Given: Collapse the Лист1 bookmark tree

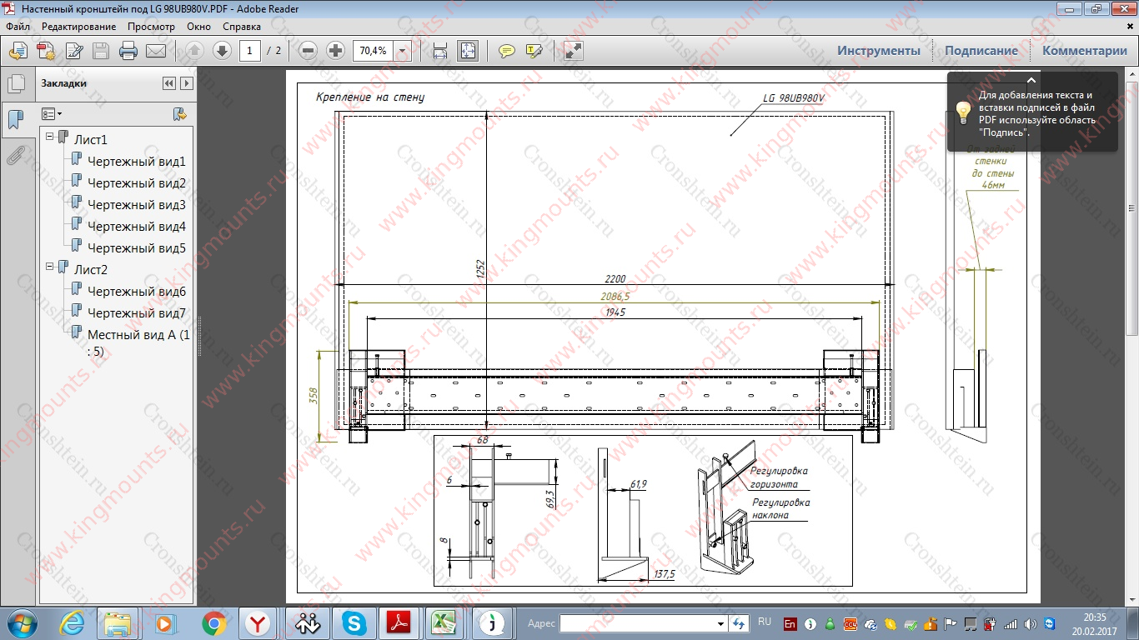Looking at the screenshot, I should click(x=50, y=136).
